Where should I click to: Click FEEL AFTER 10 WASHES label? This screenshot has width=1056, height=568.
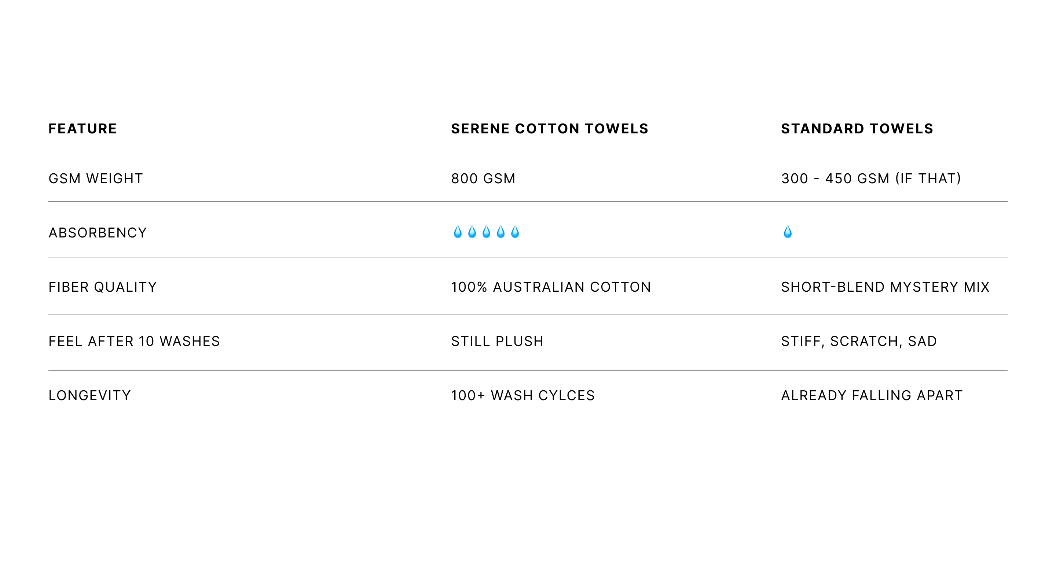click(x=134, y=342)
